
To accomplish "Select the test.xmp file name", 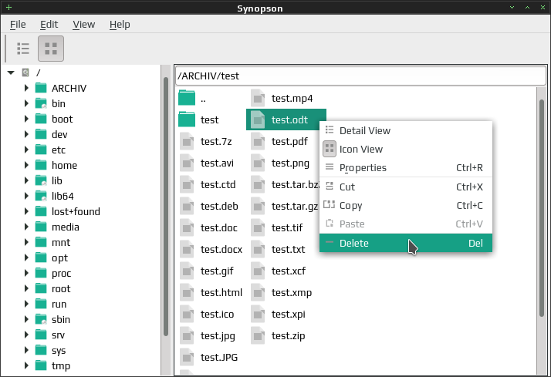I will (291, 292).
